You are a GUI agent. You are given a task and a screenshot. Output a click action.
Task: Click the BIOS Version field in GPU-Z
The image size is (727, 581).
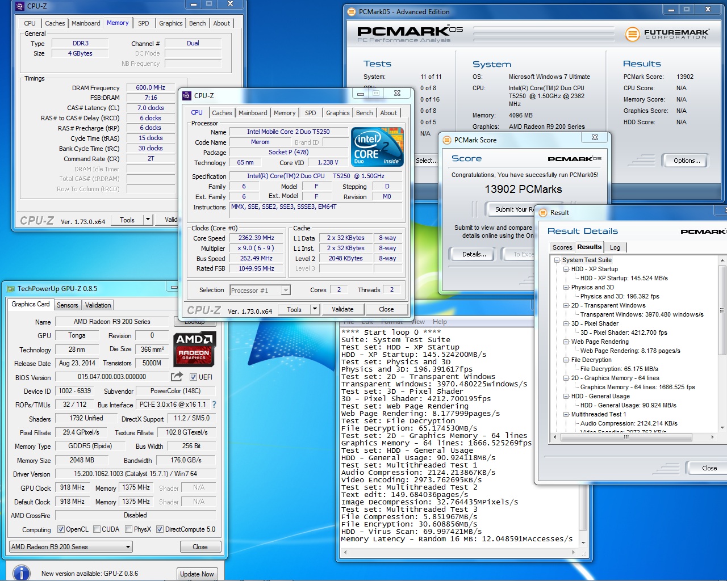112,377
